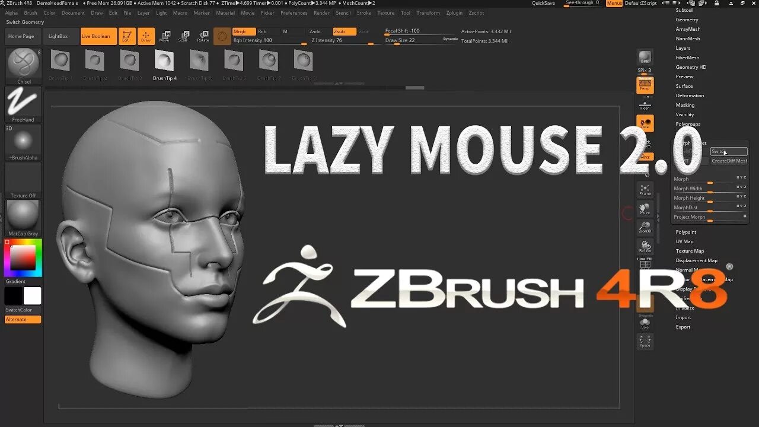Screen dimensions: 759x427
Task: Toggle Persp perspective view
Action: (645, 85)
